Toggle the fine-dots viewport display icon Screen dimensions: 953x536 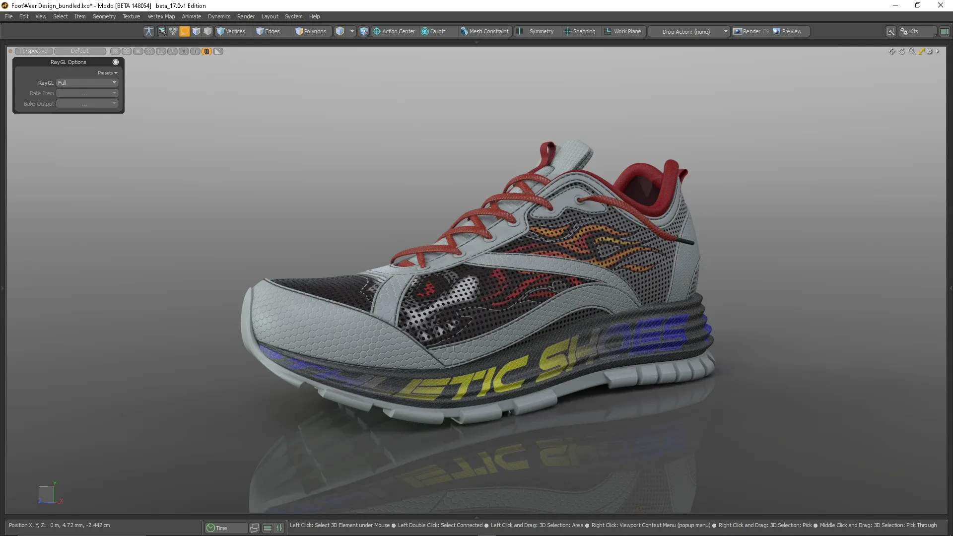click(x=149, y=51)
